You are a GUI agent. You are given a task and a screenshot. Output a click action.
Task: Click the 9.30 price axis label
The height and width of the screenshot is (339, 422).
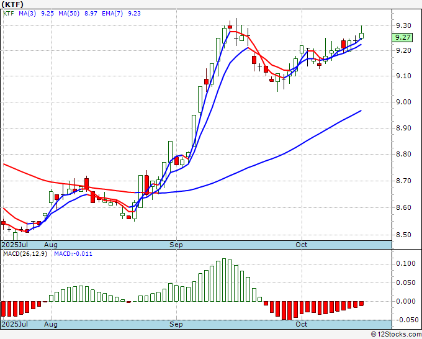click(x=404, y=26)
